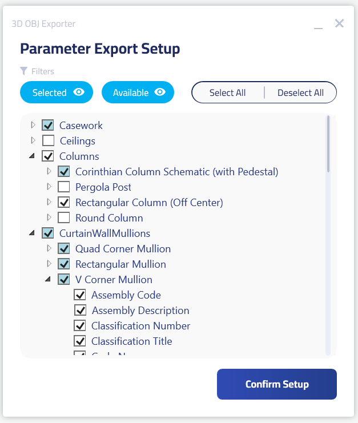This screenshot has width=358, height=423.
Task: Expand the Quad Corner Mullion node
Action: pyautogui.click(x=49, y=248)
